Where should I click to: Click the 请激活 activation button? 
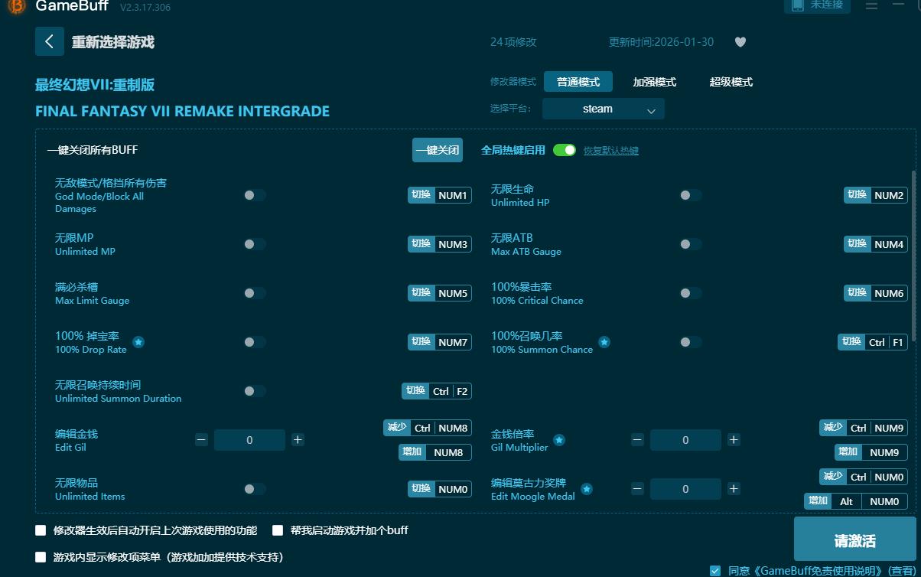(854, 539)
